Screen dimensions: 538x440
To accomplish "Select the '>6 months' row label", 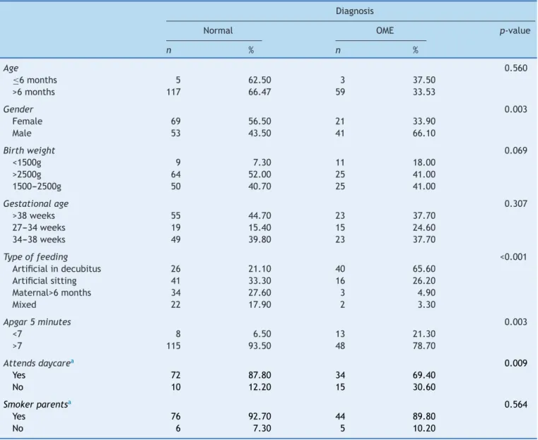I will click(x=34, y=92).
